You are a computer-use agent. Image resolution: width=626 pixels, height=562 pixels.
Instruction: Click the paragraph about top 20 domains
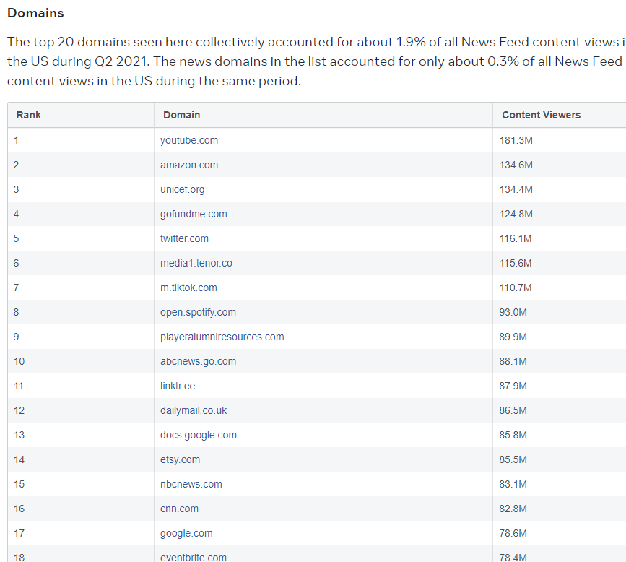tap(316, 61)
